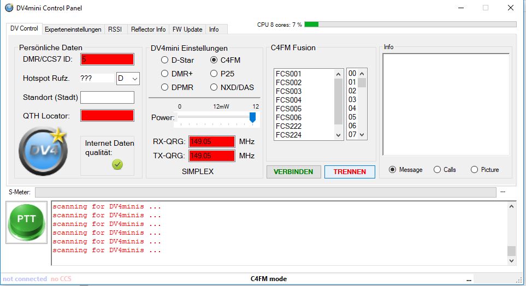Viewport: 526px width, 286px height.
Task: Click the VERBINDEN button
Action: [293, 172]
